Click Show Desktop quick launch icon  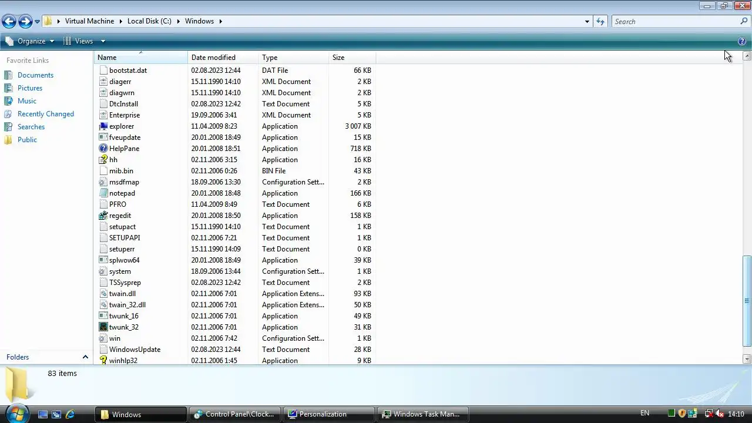[x=42, y=414]
